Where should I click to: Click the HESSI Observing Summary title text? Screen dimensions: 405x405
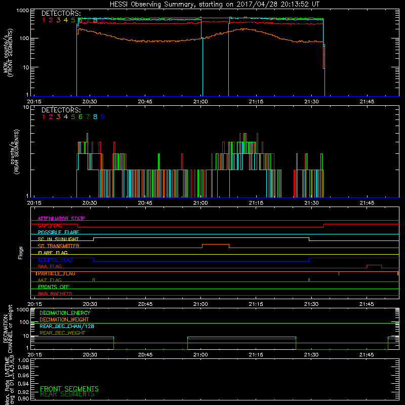(x=214, y=5)
